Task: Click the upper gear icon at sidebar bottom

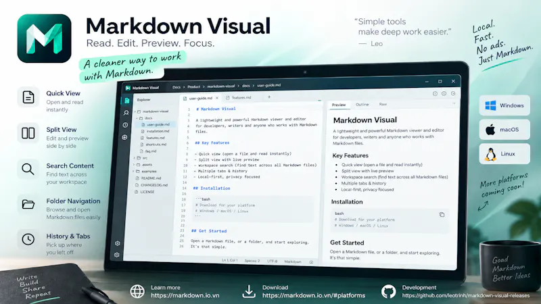Action: (x=117, y=243)
